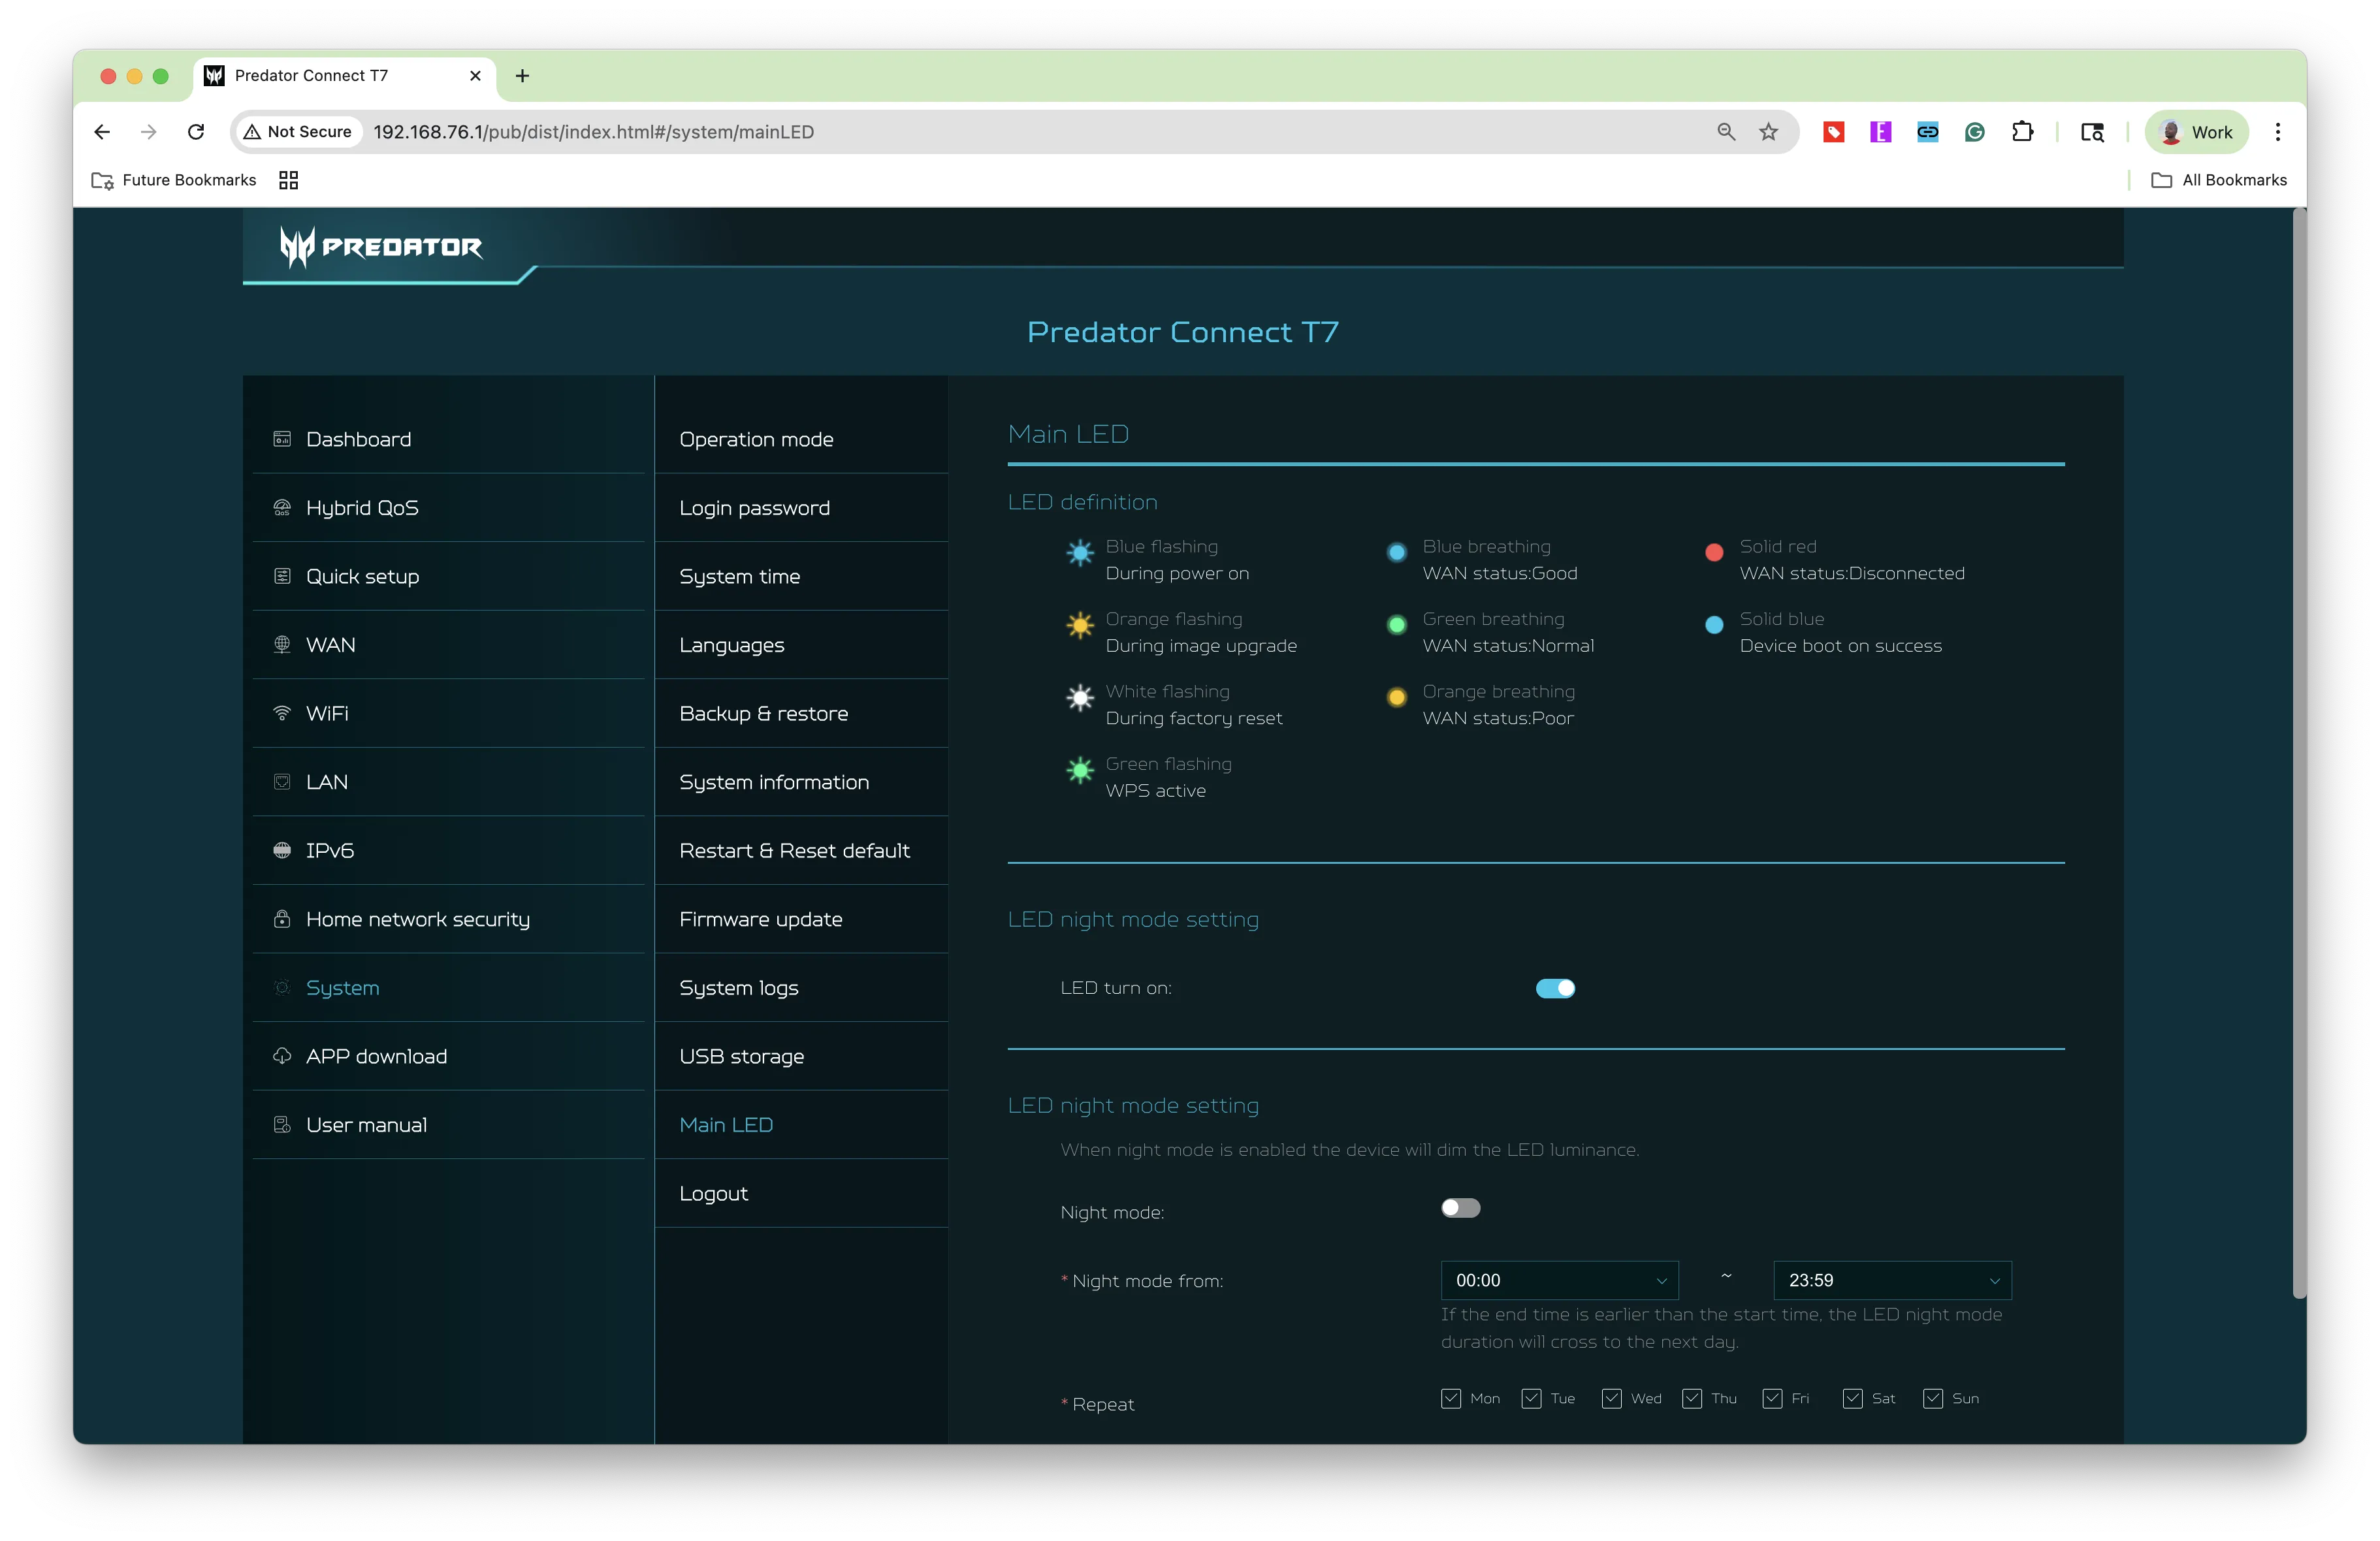Screen dimensions: 2380x1541
Task: Click the LAN sidebar icon
Action: [x=282, y=782]
